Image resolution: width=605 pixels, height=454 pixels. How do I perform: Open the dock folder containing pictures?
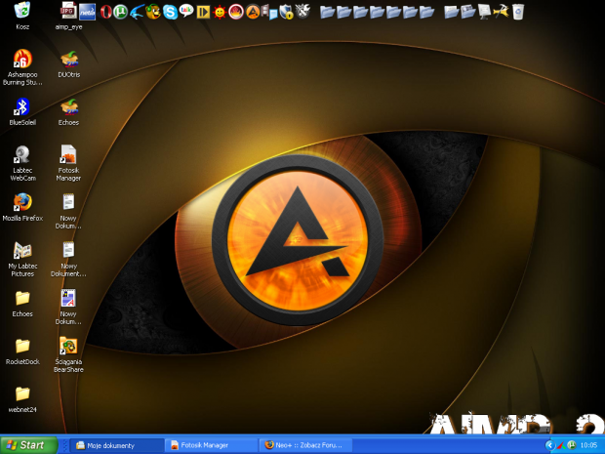(x=467, y=12)
